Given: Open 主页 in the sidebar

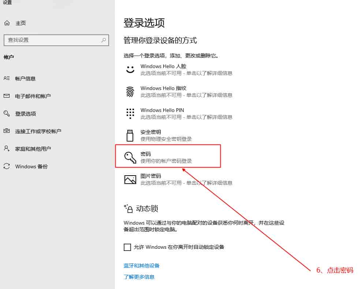Looking at the screenshot, I should click(20, 23).
